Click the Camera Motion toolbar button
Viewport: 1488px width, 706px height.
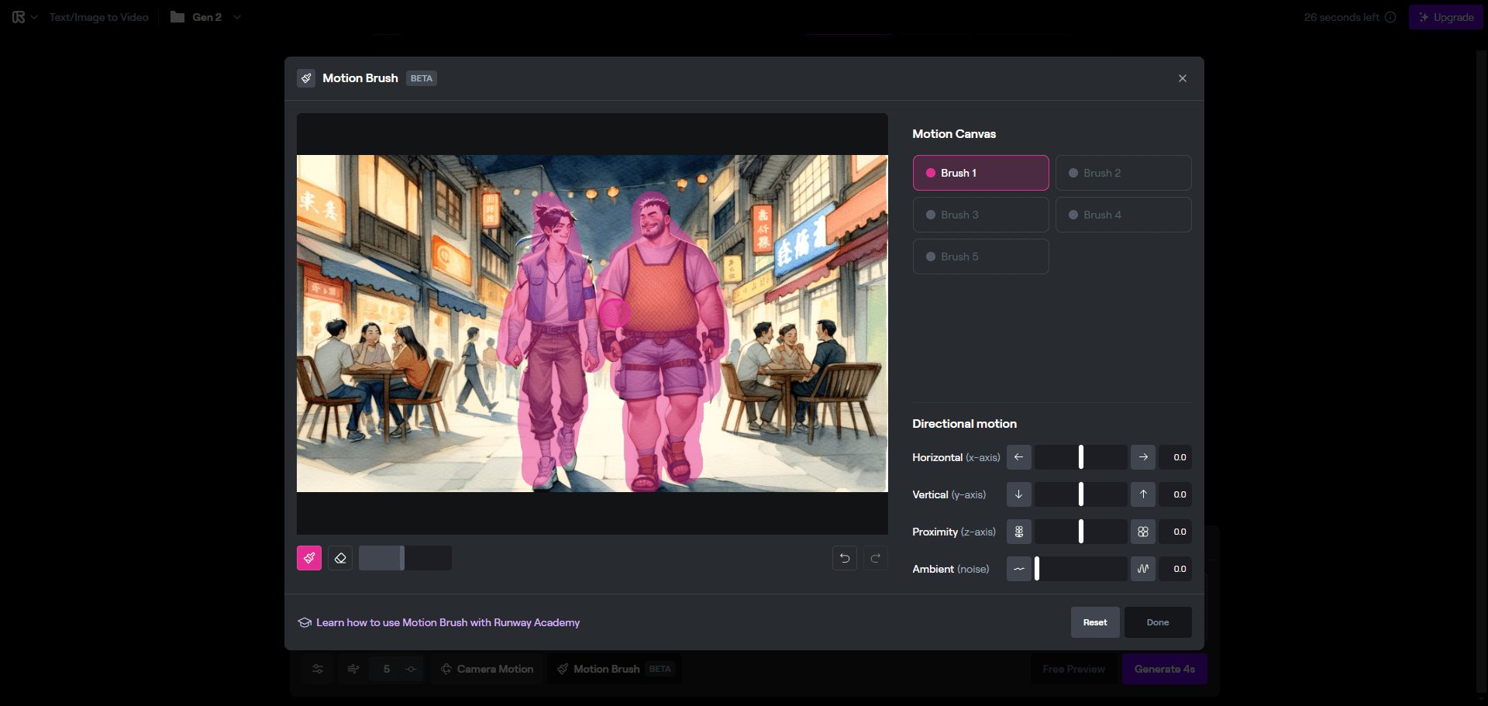[487, 669]
